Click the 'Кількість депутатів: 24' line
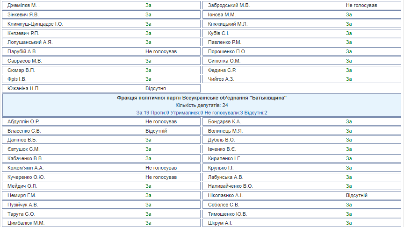404x227 pixels. pos(202,106)
